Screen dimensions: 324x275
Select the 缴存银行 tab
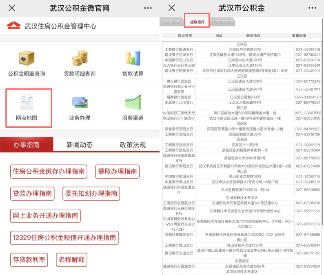[172, 22]
